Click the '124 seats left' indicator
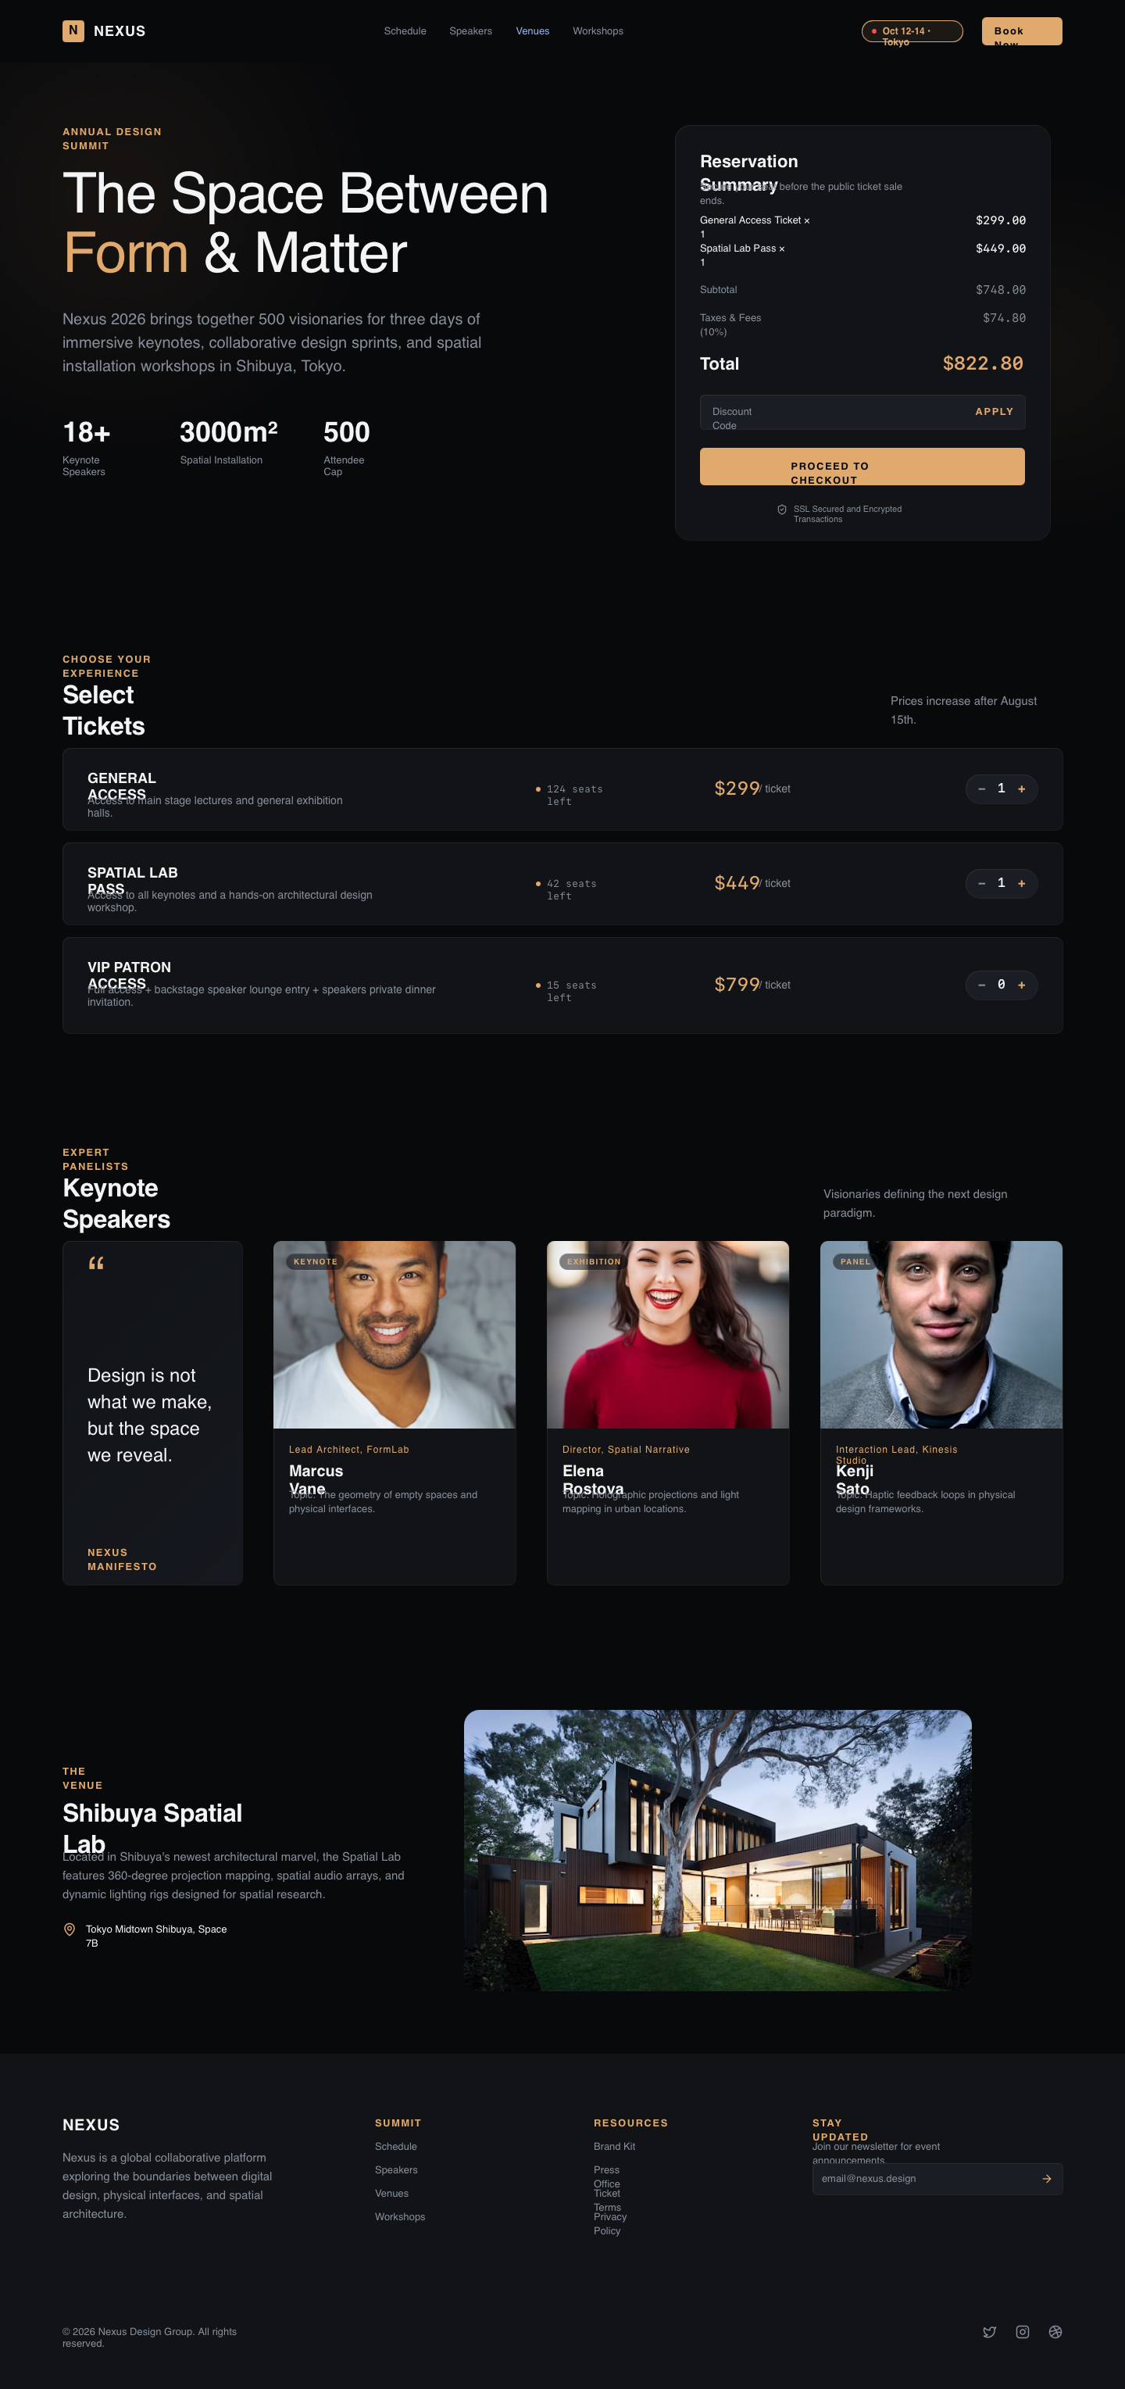1125x2389 pixels. (570, 795)
